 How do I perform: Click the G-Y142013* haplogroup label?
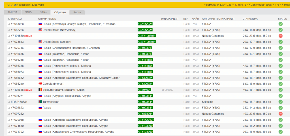pyautogui.click(x=146, y=120)
